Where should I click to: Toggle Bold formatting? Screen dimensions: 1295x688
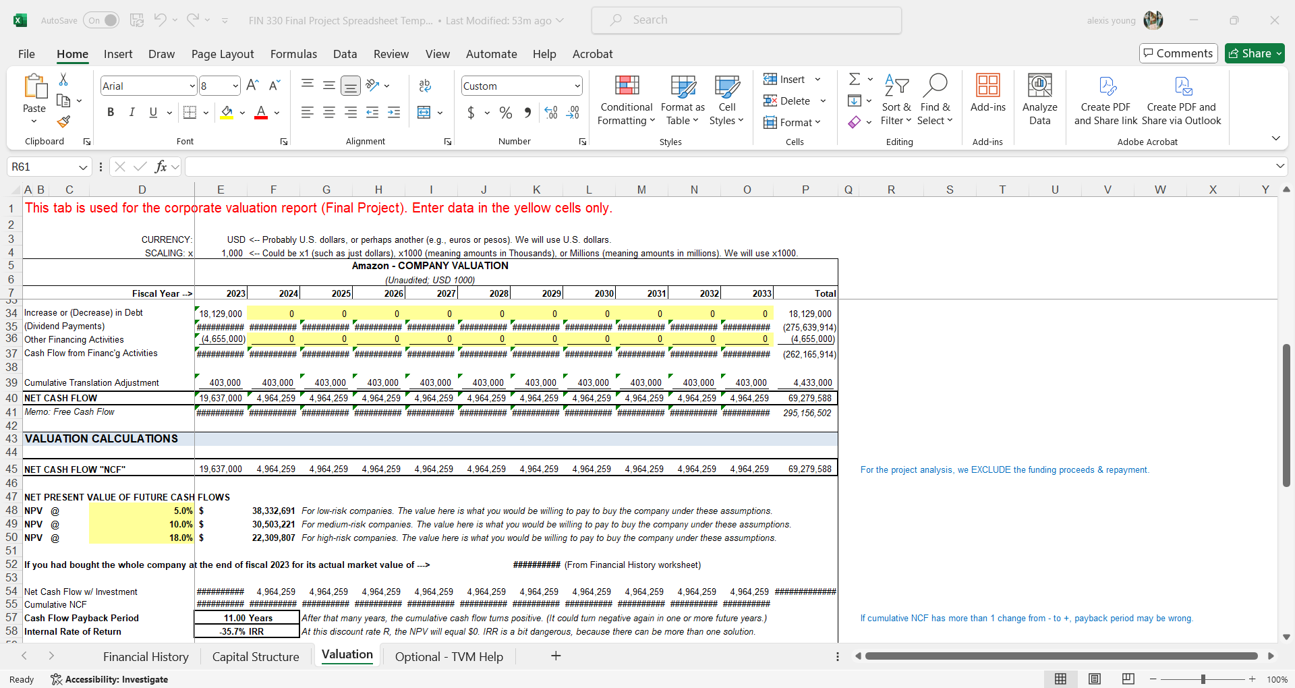tap(111, 112)
